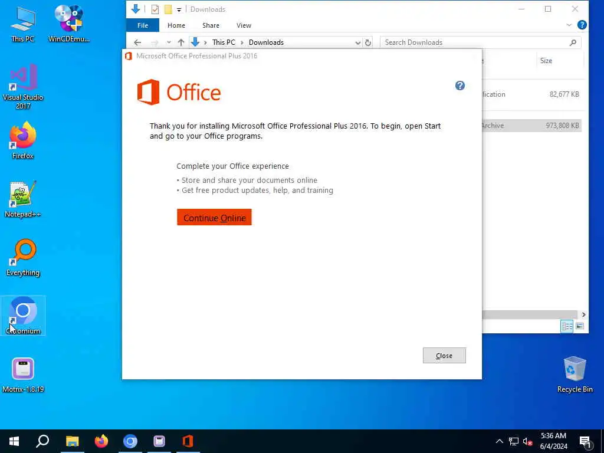
Task: Launch Firefox from the taskbar
Action: 101,441
